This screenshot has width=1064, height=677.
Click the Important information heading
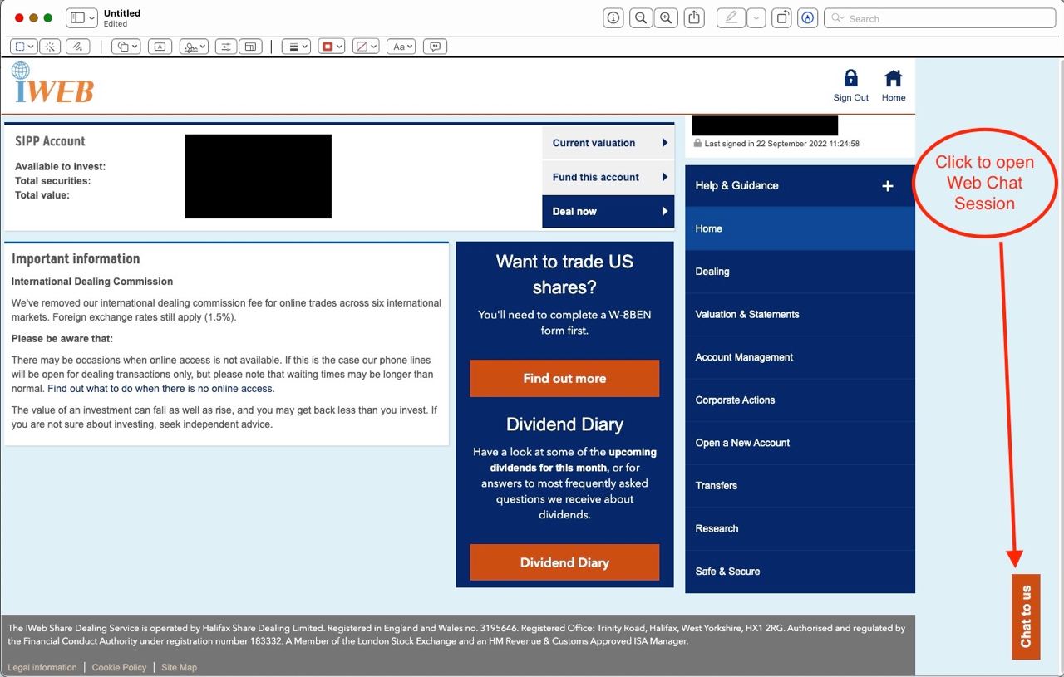[76, 258]
